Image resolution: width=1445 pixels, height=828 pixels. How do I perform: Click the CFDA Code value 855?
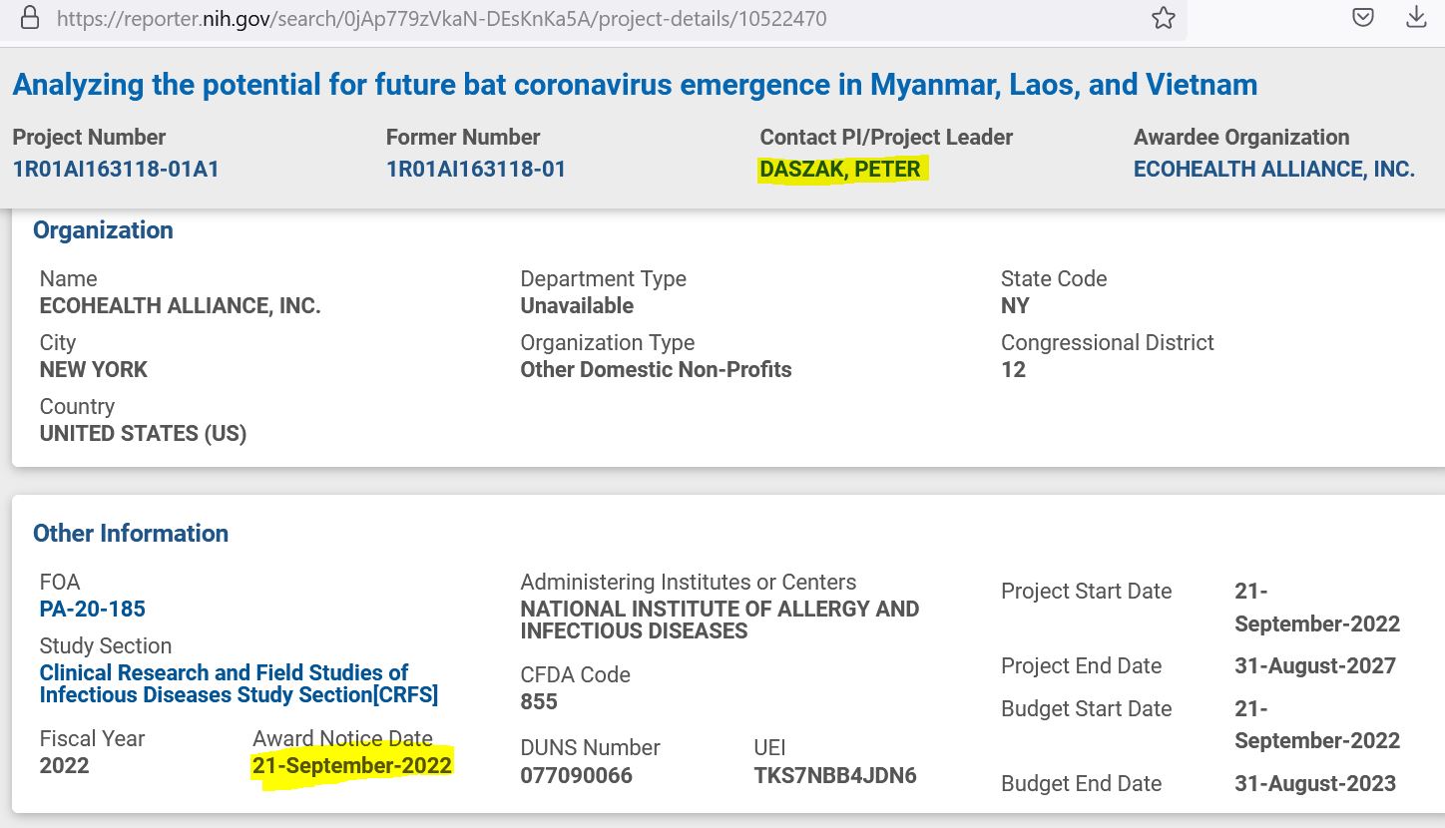tap(539, 701)
